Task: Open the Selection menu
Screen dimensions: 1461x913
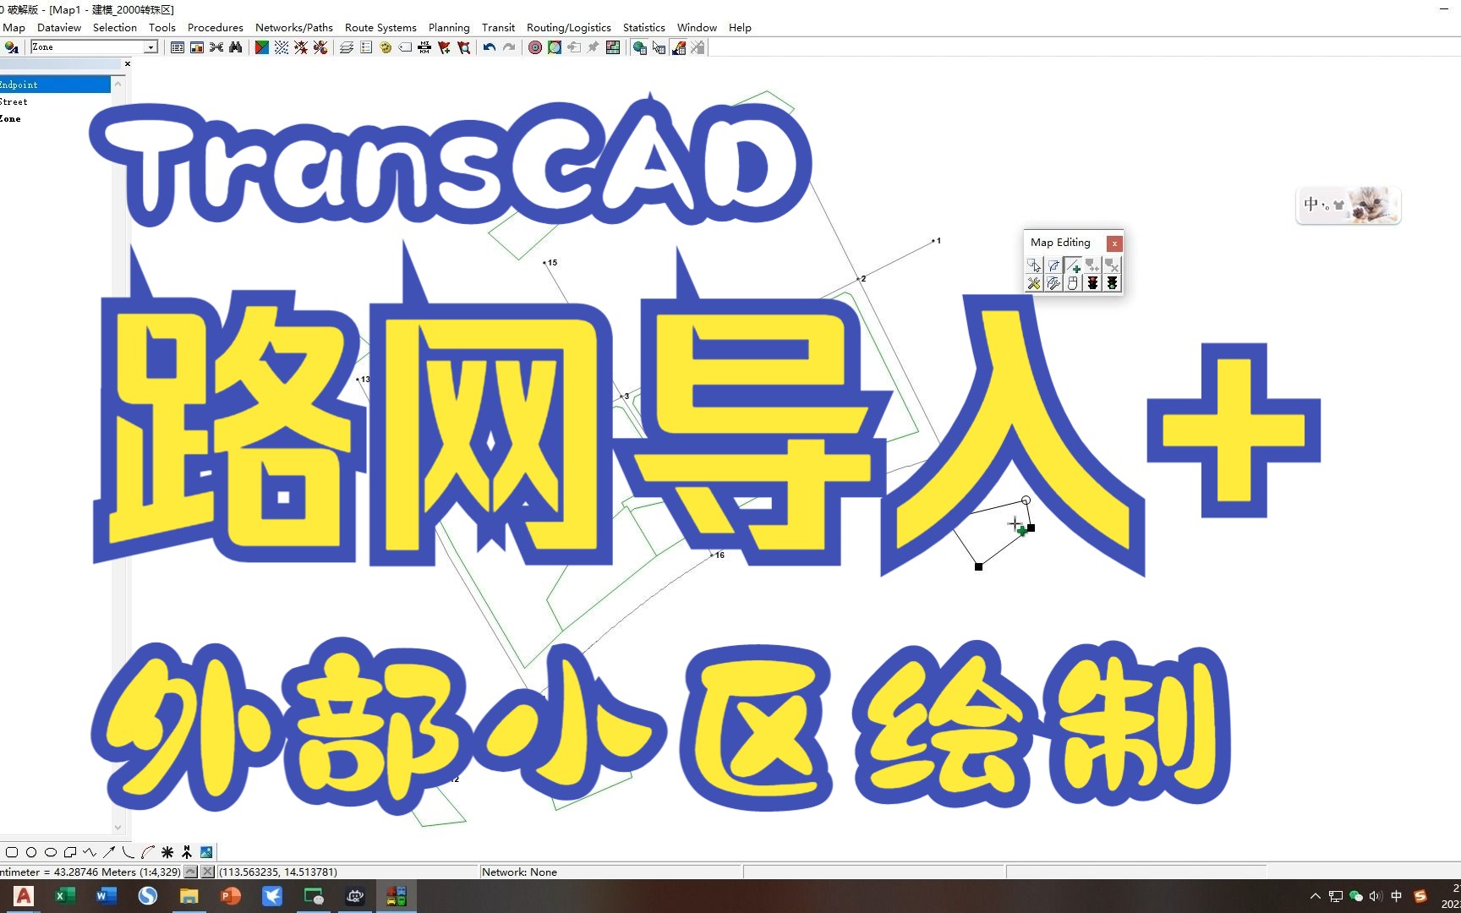Action: (x=115, y=27)
